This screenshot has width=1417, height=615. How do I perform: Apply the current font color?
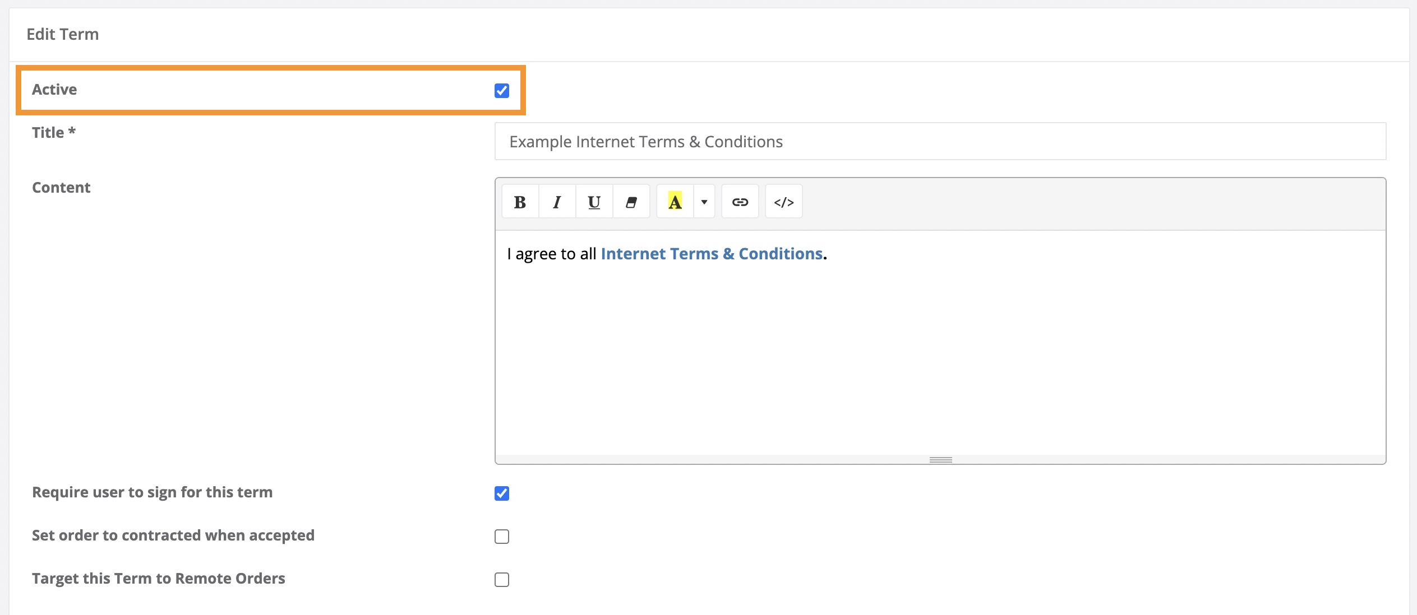[x=675, y=201]
